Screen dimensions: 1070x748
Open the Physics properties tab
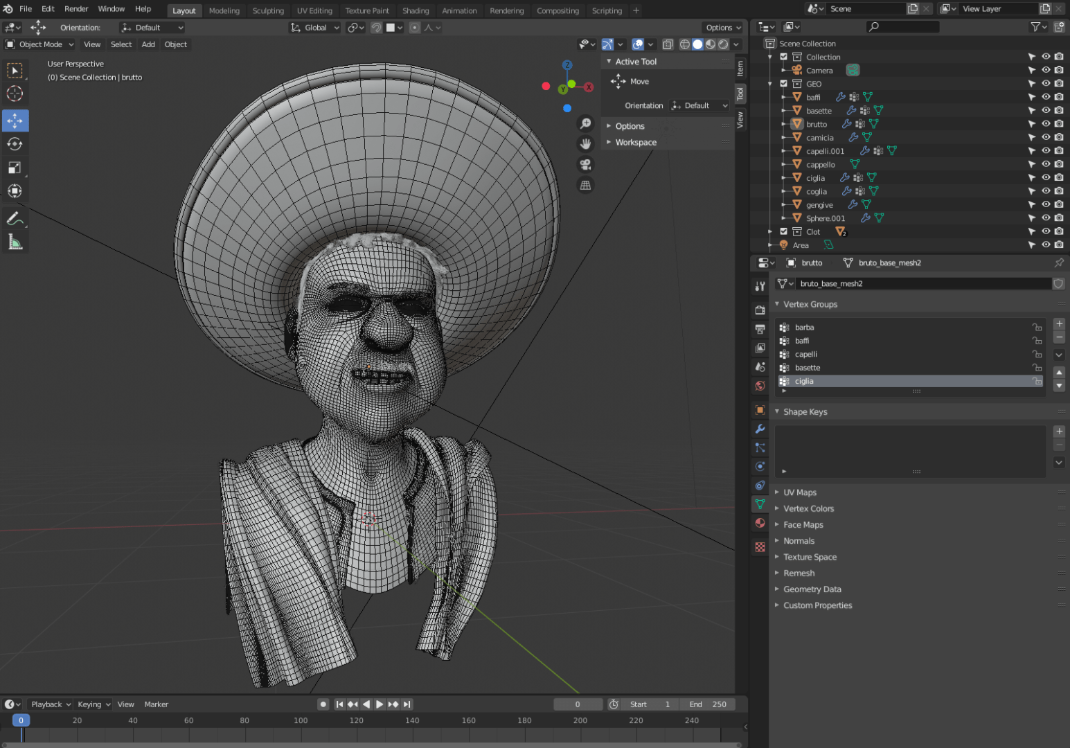pyautogui.click(x=760, y=466)
